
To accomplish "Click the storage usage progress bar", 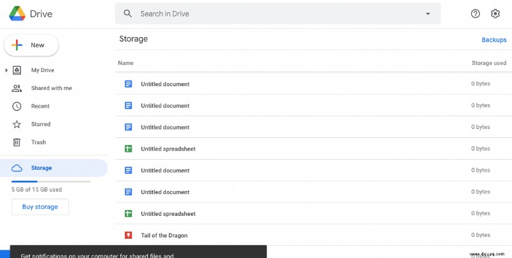I will 51,181.
